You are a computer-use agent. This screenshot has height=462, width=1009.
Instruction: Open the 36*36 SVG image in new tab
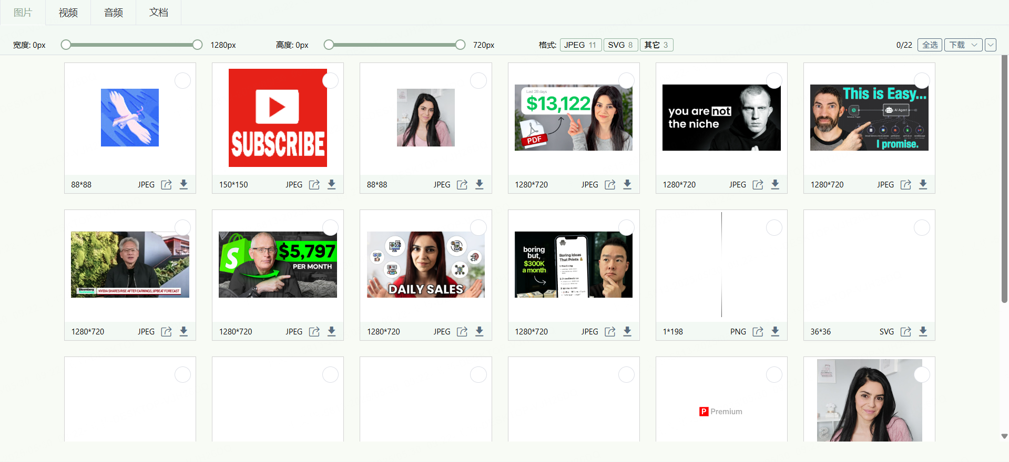(905, 332)
